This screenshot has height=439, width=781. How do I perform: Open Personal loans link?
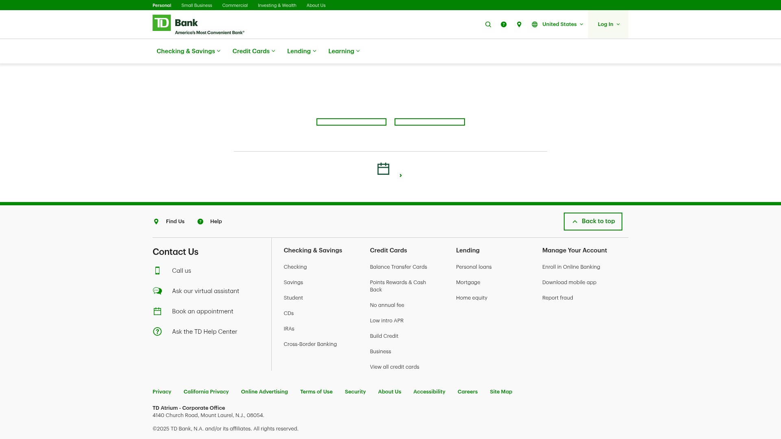474,267
